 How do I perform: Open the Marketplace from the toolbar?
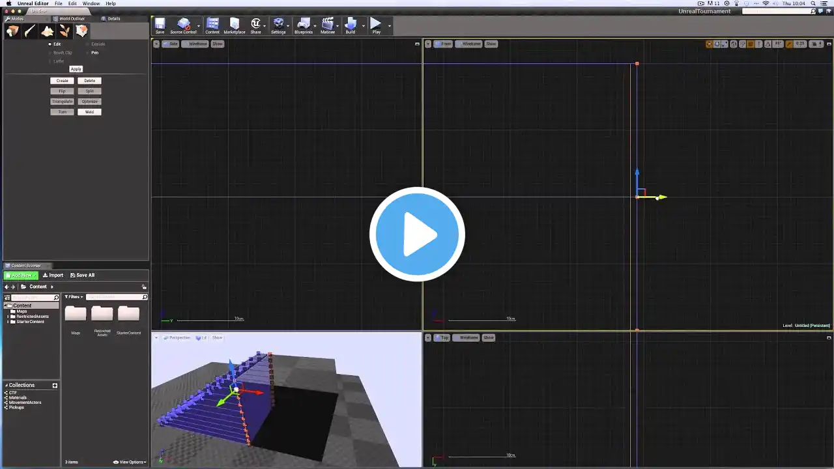point(235,25)
